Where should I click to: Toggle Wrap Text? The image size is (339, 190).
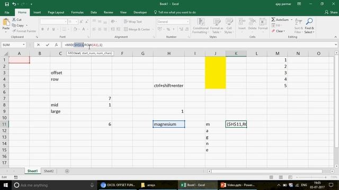(133, 22)
